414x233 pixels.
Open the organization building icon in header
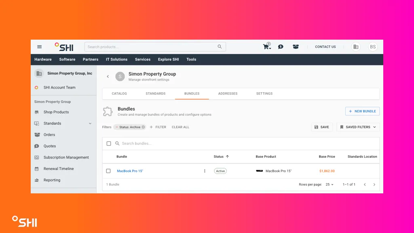click(356, 47)
